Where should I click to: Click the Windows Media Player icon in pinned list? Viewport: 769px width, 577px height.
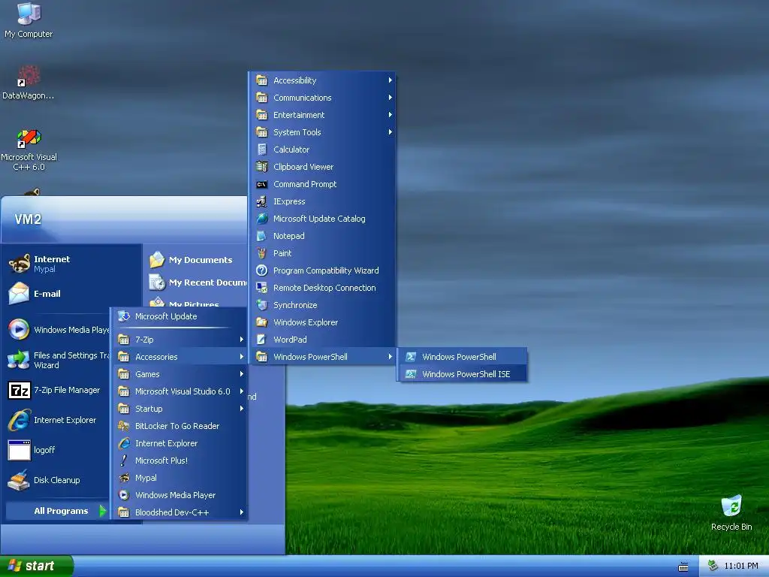coord(19,329)
